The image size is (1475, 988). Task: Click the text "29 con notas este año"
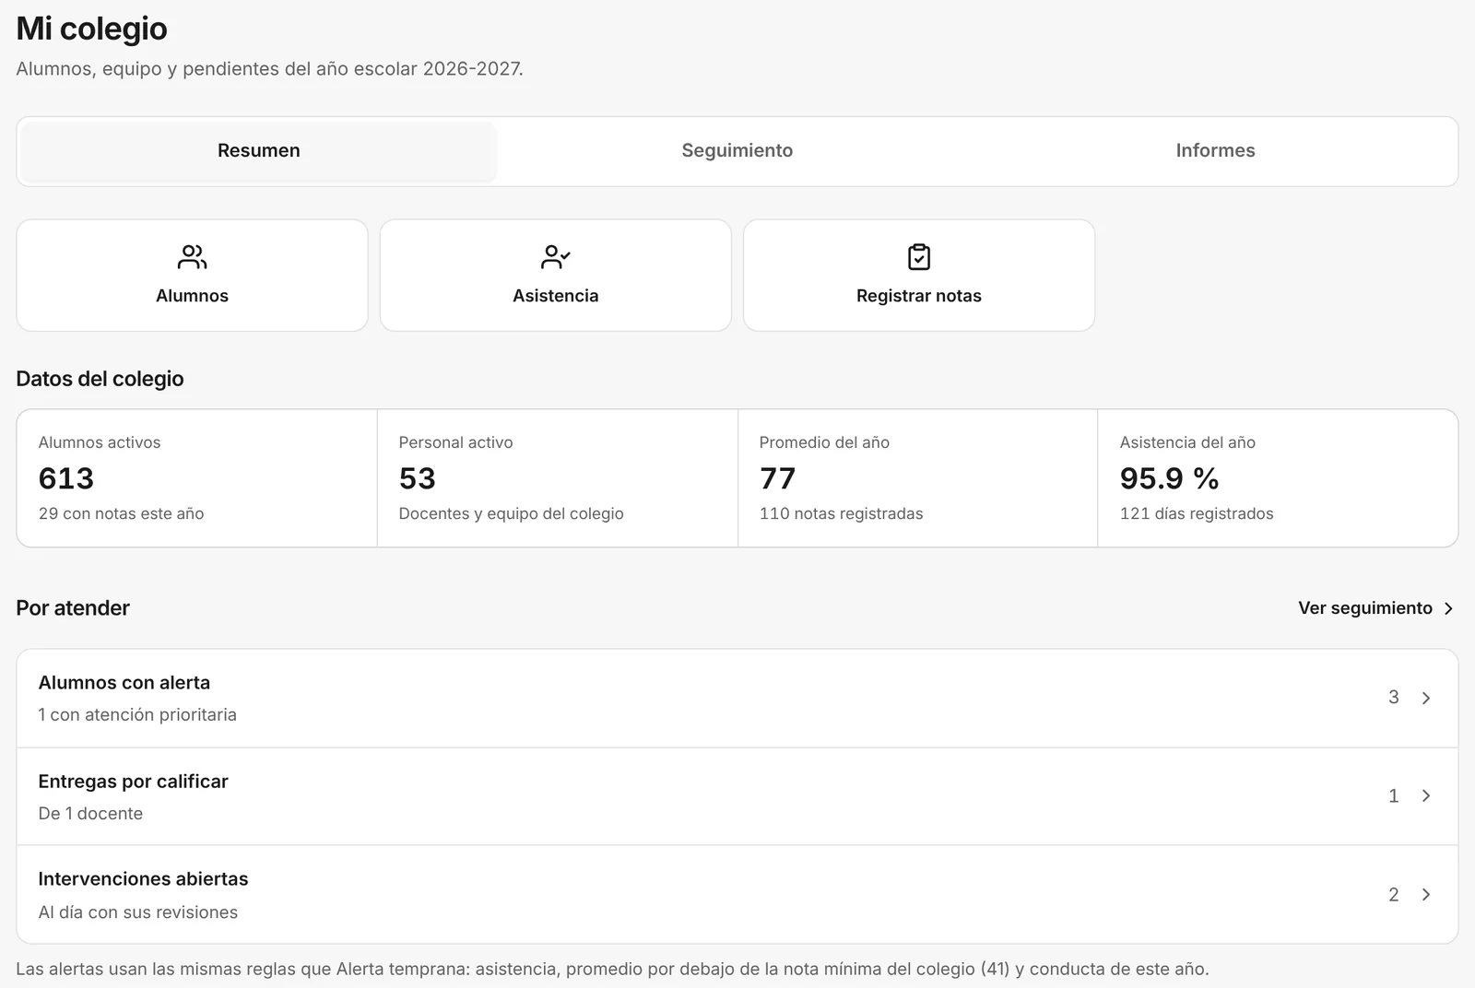coord(121,513)
